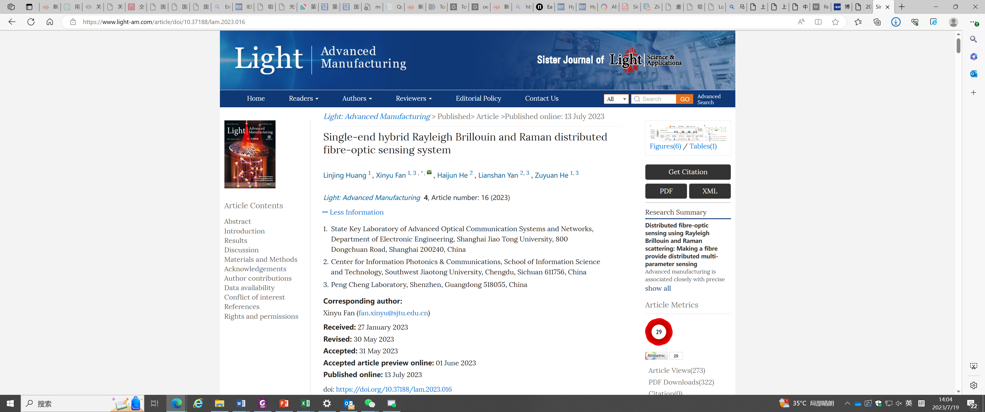
Task: Reload the page with the refresh icon
Action: [x=31, y=22]
